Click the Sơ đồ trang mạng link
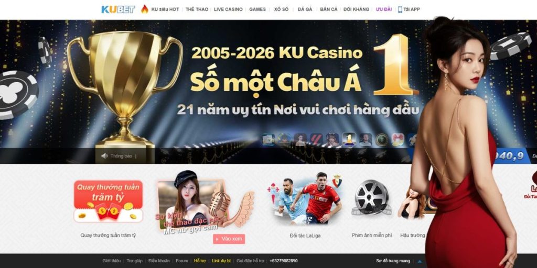Viewport: 537px width, 268px height. (x=392, y=261)
